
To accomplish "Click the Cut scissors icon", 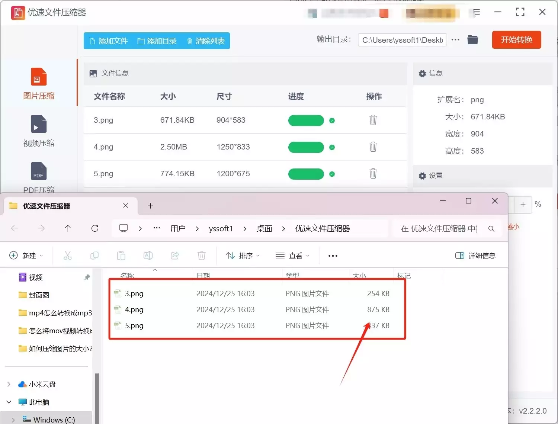I will pyautogui.click(x=68, y=256).
